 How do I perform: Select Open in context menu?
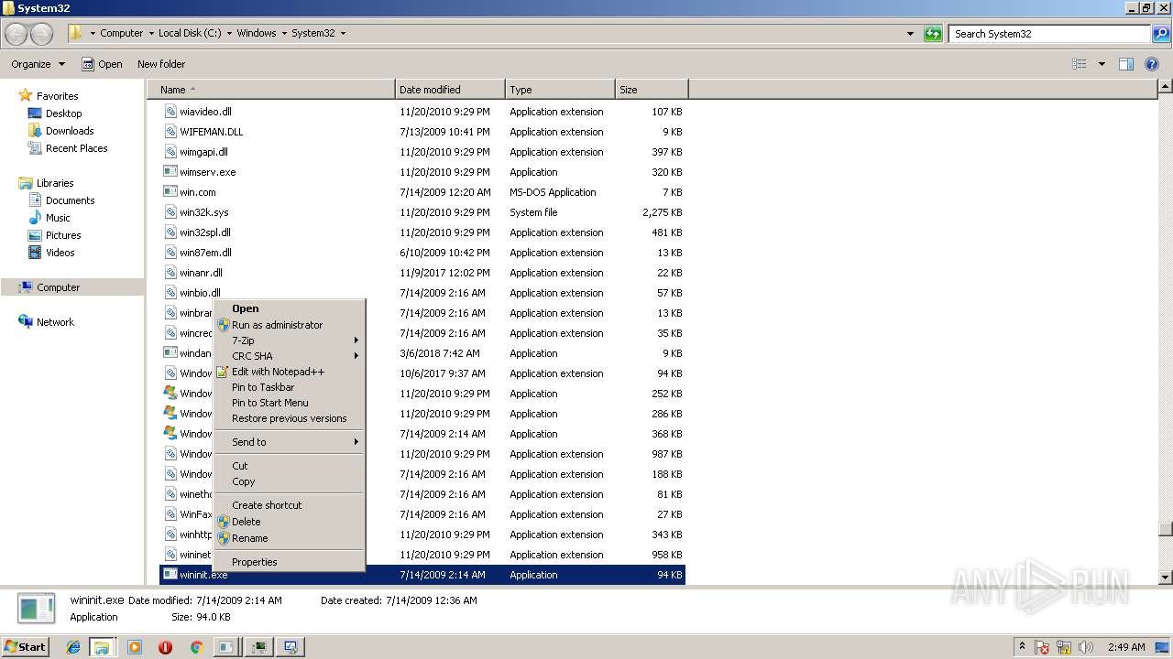pos(290,308)
